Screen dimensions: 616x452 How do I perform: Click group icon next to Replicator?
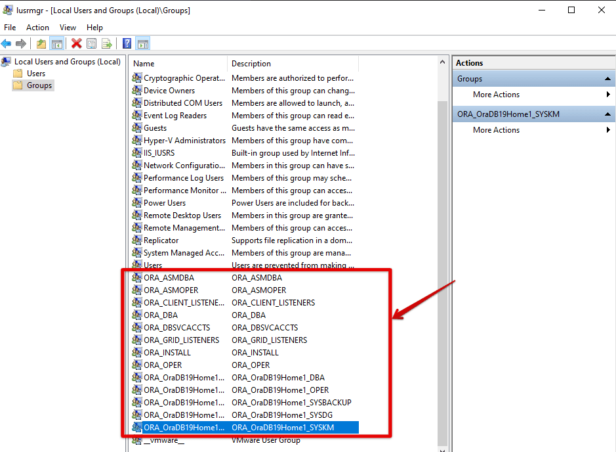tap(136, 240)
